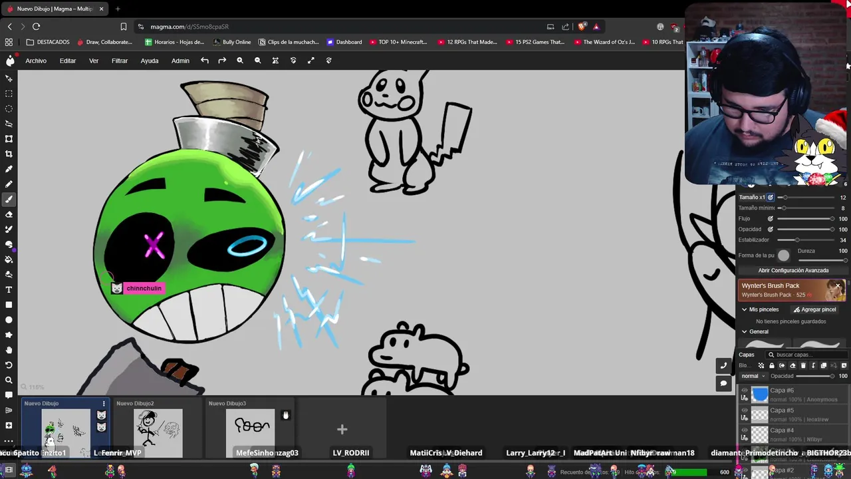The width and height of the screenshot is (851, 479).
Task: Select the Eyedropper tool
Action: click(x=9, y=169)
